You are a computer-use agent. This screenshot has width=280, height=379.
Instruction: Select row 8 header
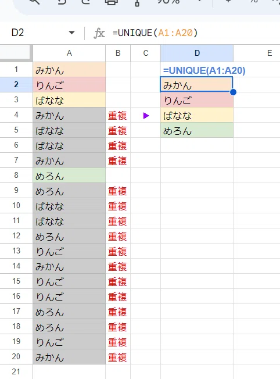(x=16, y=175)
